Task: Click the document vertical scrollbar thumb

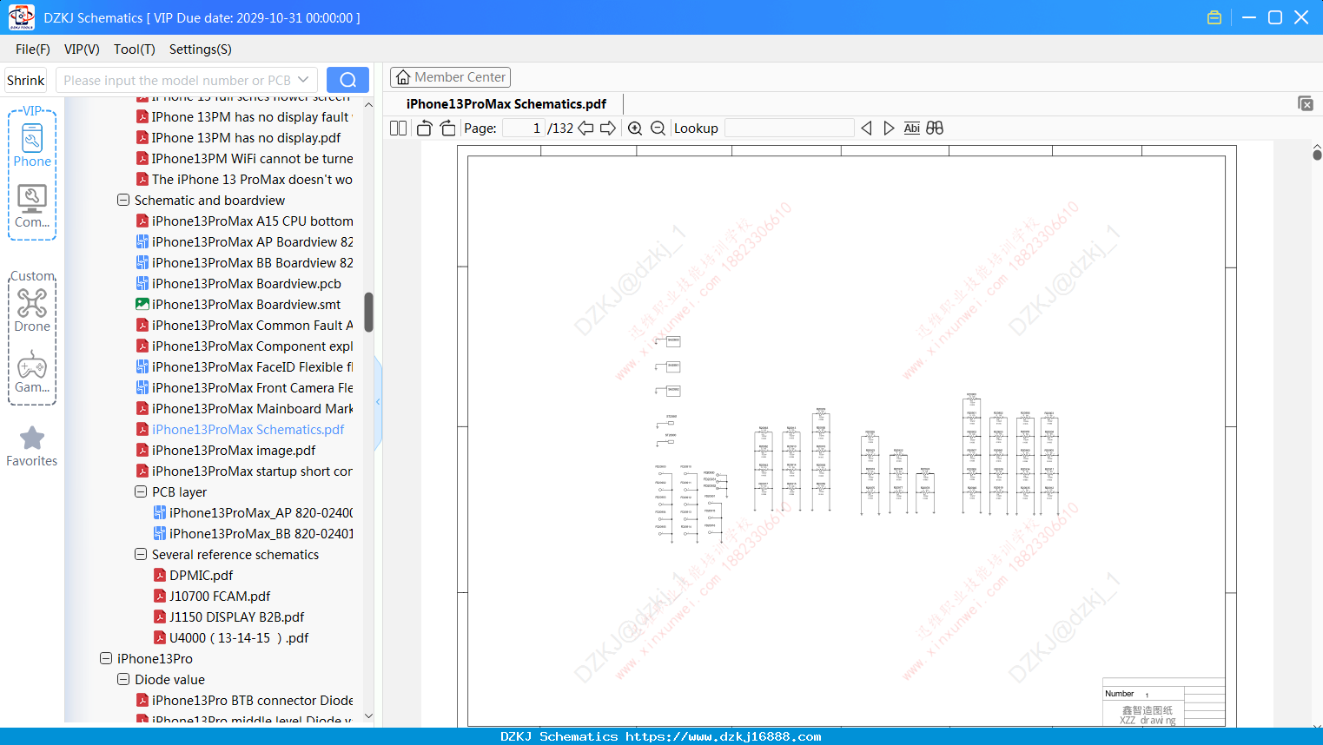Action: (x=1317, y=154)
